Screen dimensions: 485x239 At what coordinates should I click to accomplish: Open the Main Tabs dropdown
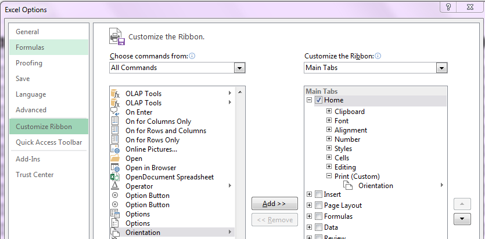pyautogui.click(x=441, y=68)
